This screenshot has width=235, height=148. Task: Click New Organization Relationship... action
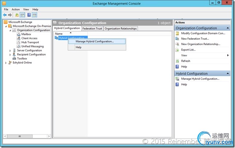(201, 44)
